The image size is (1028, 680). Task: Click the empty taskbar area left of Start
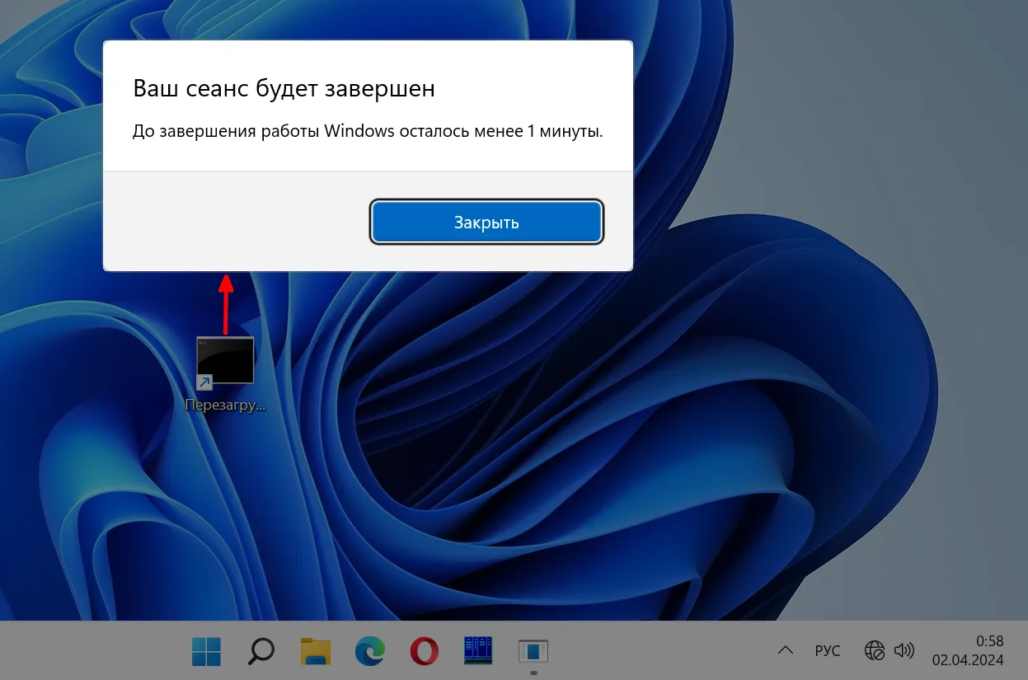click(91, 651)
